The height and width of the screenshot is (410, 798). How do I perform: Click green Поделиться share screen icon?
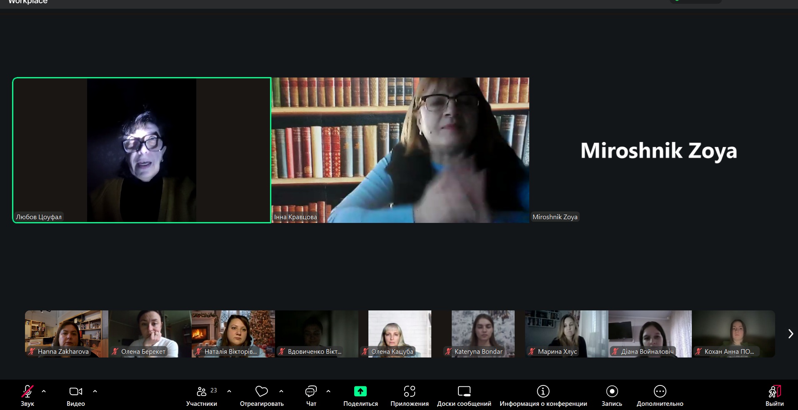[360, 392]
